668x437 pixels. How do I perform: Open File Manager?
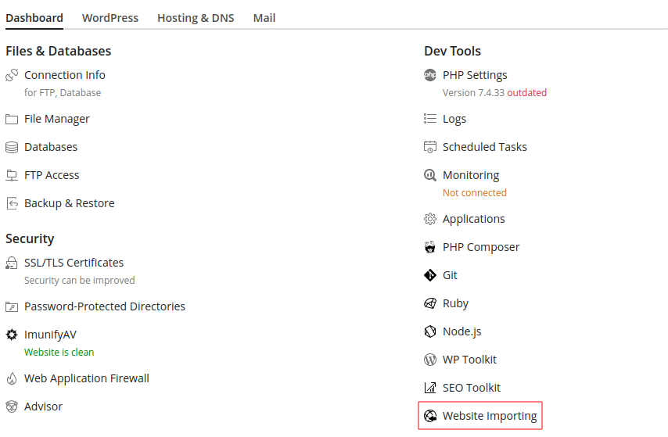(x=56, y=119)
